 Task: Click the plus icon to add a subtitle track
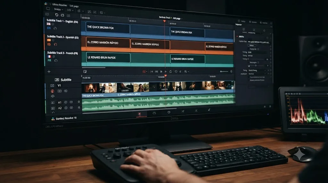tap(49, 72)
